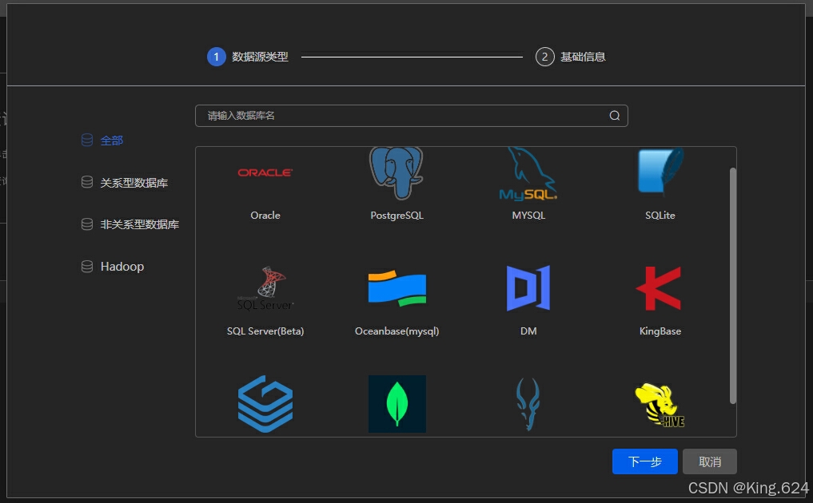Go to step 2 基础信息
Viewport: 813px width, 503px height.
[570, 57]
